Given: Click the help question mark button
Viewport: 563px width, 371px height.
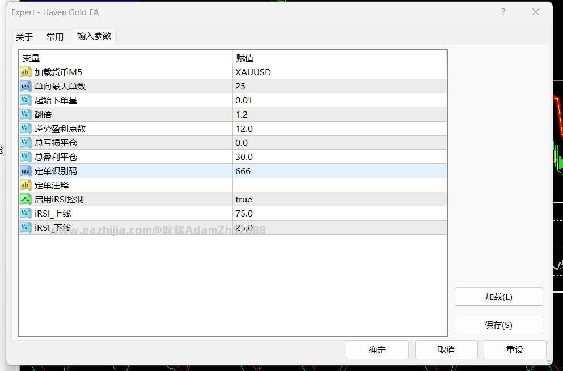Looking at the screenshot, I should click(503, 12).
